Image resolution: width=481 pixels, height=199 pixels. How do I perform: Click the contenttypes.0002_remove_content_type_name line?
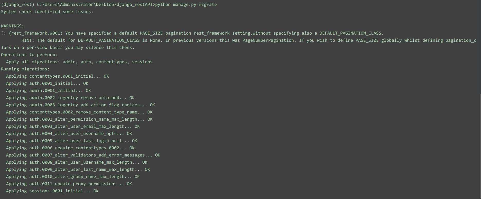(79, 112)
